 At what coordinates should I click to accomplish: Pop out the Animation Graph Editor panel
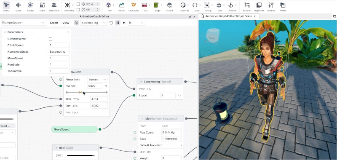pos(190,16)
